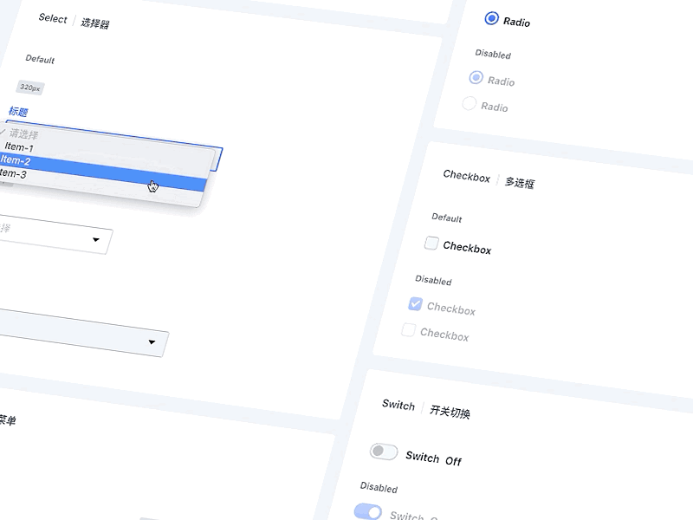This screenshot has width=693, height=520.
Task: Click the blue 标题 label
Action: tap(18, 112)
